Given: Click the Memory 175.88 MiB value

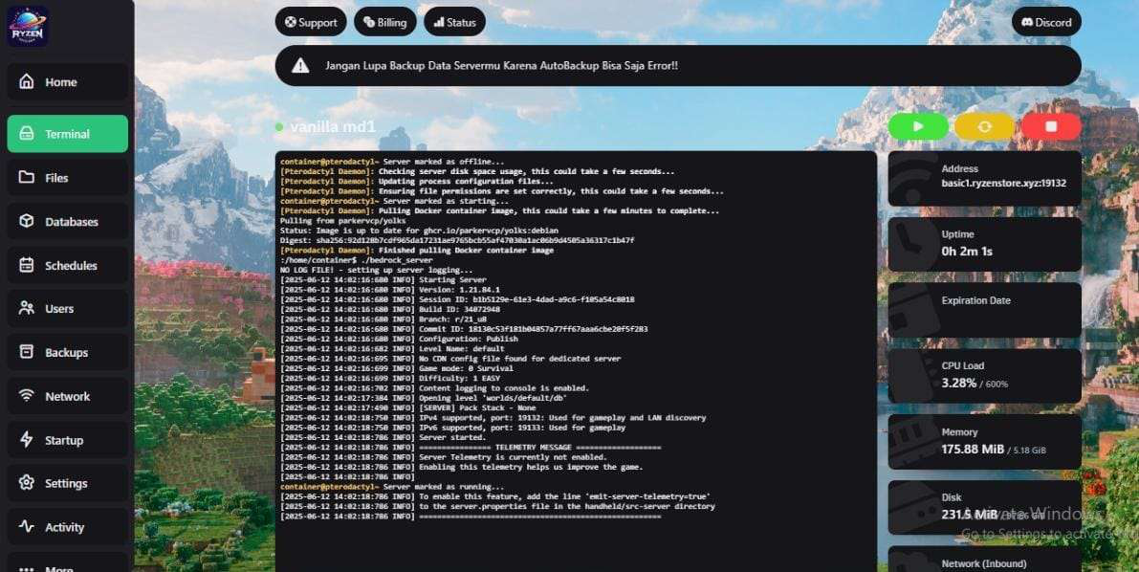Looking at the screenshot, I should coord(973,450).
